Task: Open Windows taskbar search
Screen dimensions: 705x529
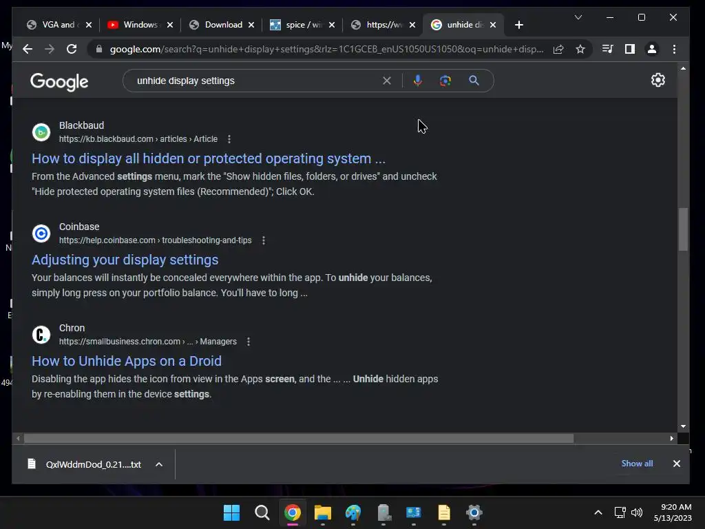Action: (262, 512)
